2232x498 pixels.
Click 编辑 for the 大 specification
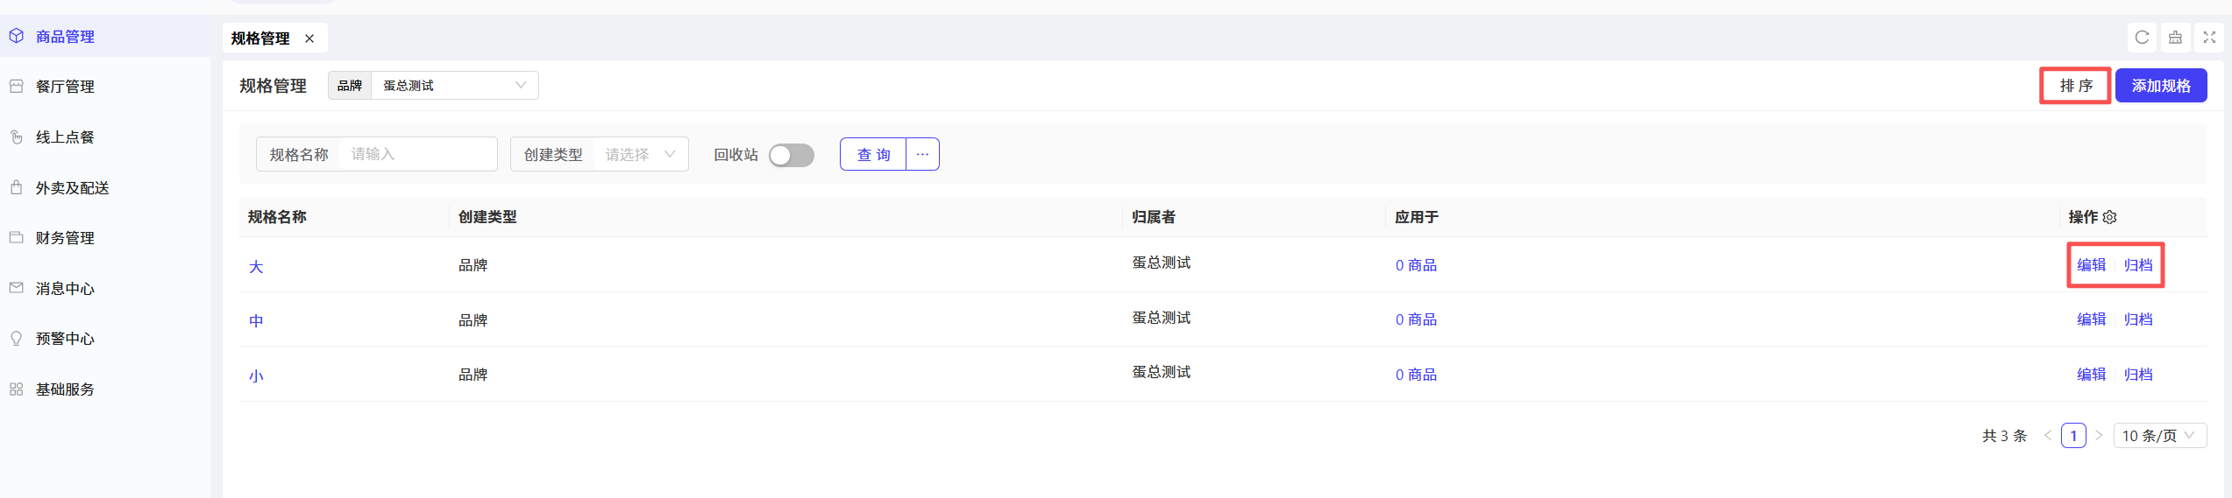pyautogui.click(x=2091, y=264)
